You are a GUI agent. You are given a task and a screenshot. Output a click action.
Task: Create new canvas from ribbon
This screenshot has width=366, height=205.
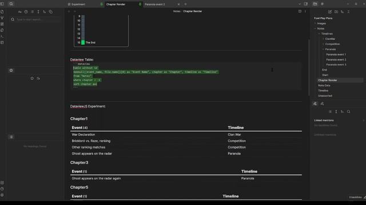pyautogui.click(x=2, y=24)
